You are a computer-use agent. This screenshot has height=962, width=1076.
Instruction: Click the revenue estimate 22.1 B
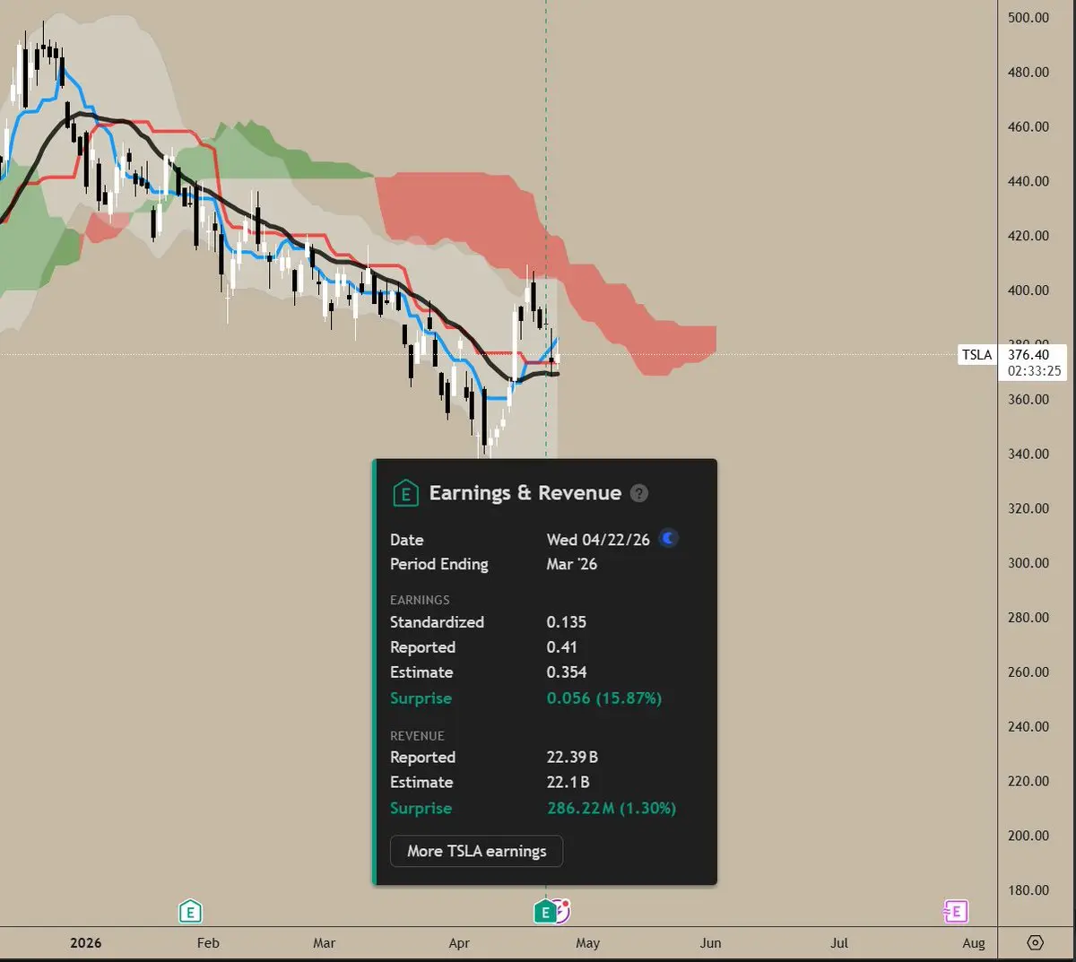[568, 783]
